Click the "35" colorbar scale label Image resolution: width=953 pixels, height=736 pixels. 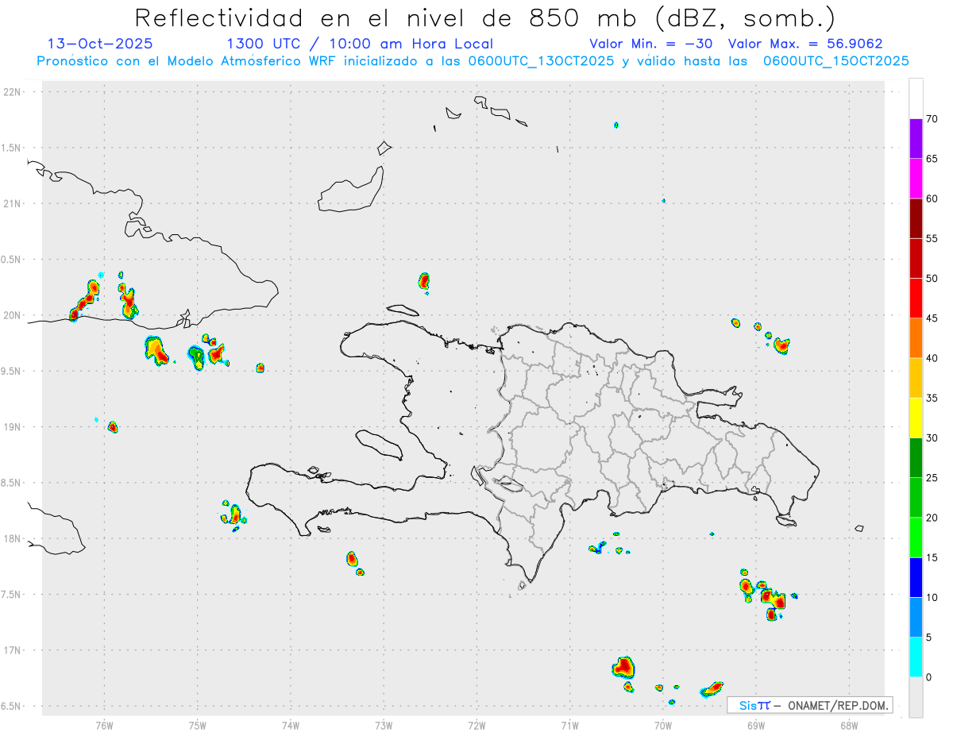932,398
